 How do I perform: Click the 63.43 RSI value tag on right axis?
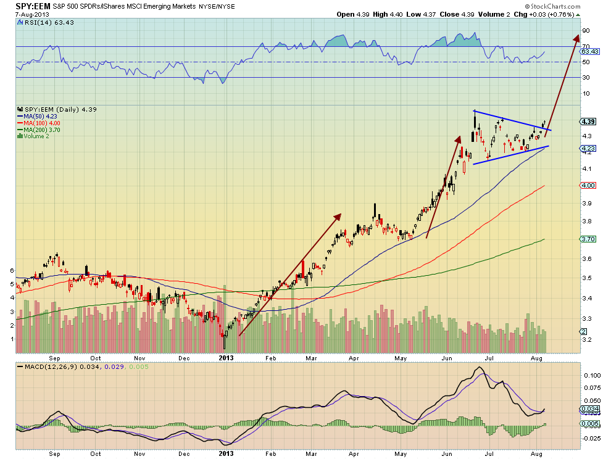point(589,51)
